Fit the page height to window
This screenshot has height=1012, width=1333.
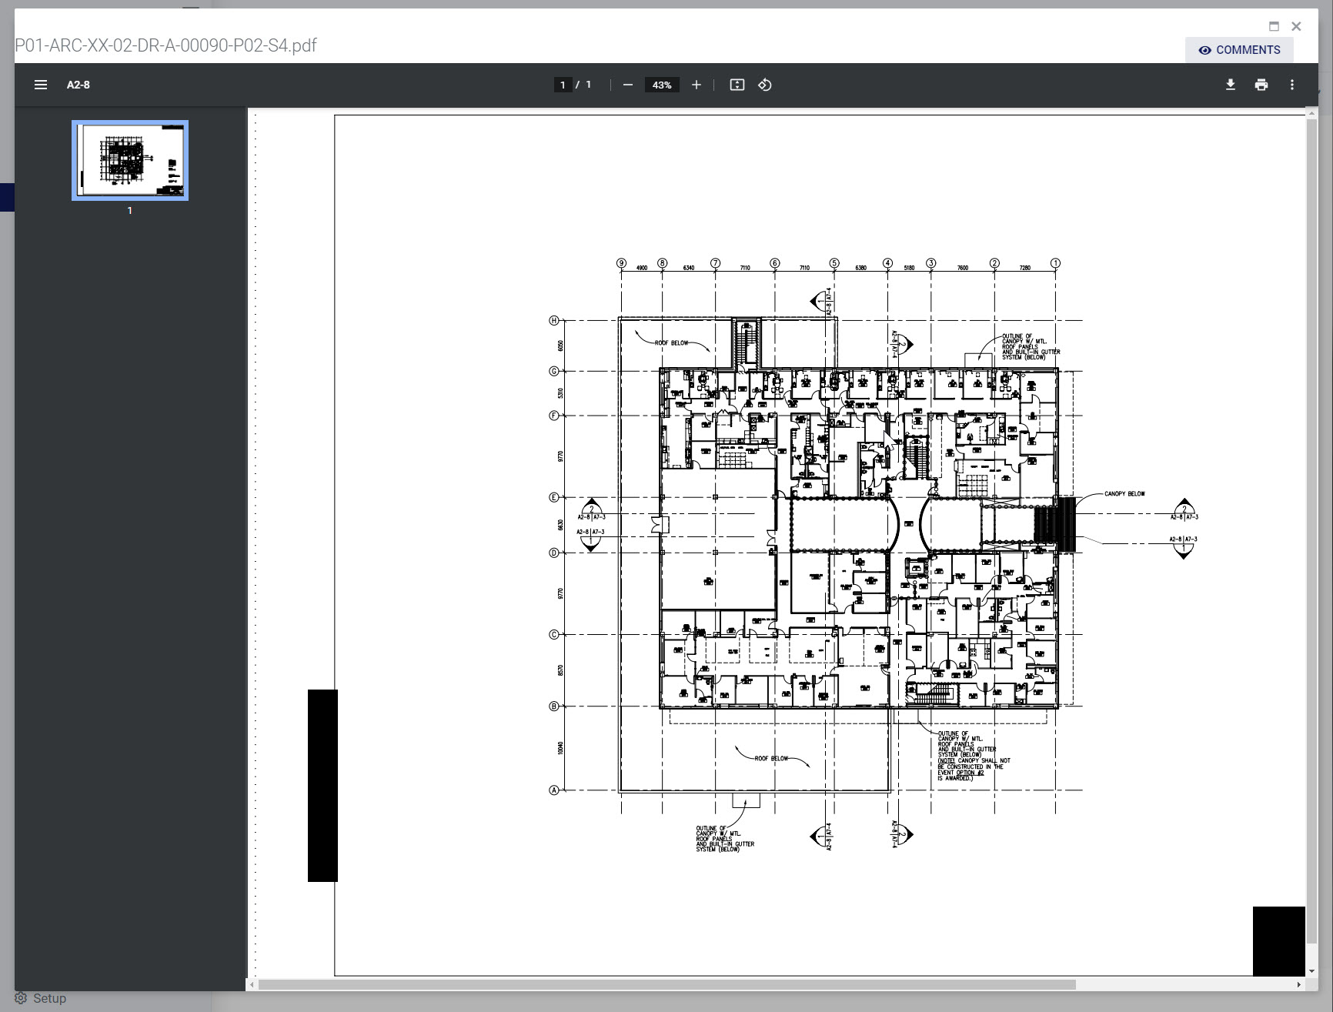click(737, 85)
